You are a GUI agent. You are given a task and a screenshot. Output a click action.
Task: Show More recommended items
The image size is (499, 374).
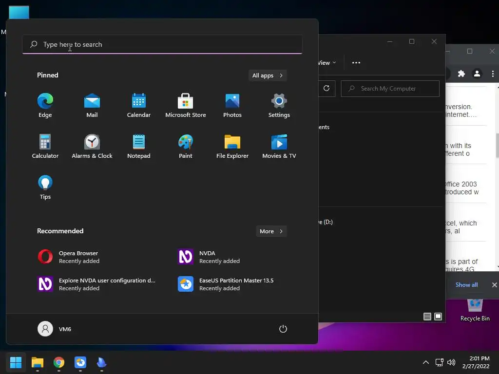coord(271,231)
